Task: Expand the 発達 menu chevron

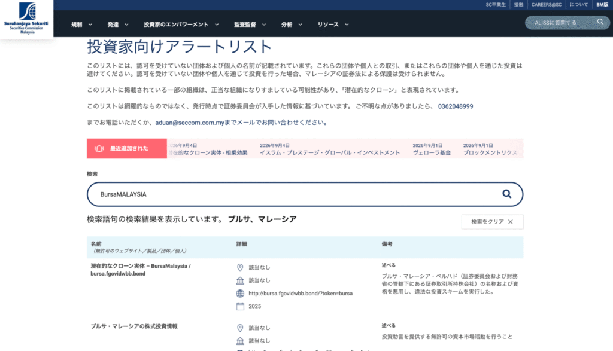Action: [x=126, y=25]
